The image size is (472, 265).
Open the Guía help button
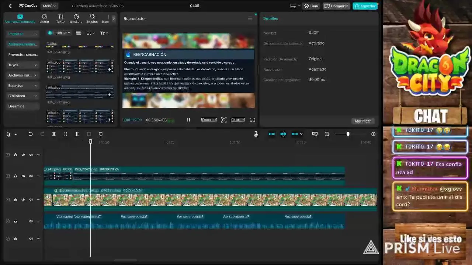[311, 6]
